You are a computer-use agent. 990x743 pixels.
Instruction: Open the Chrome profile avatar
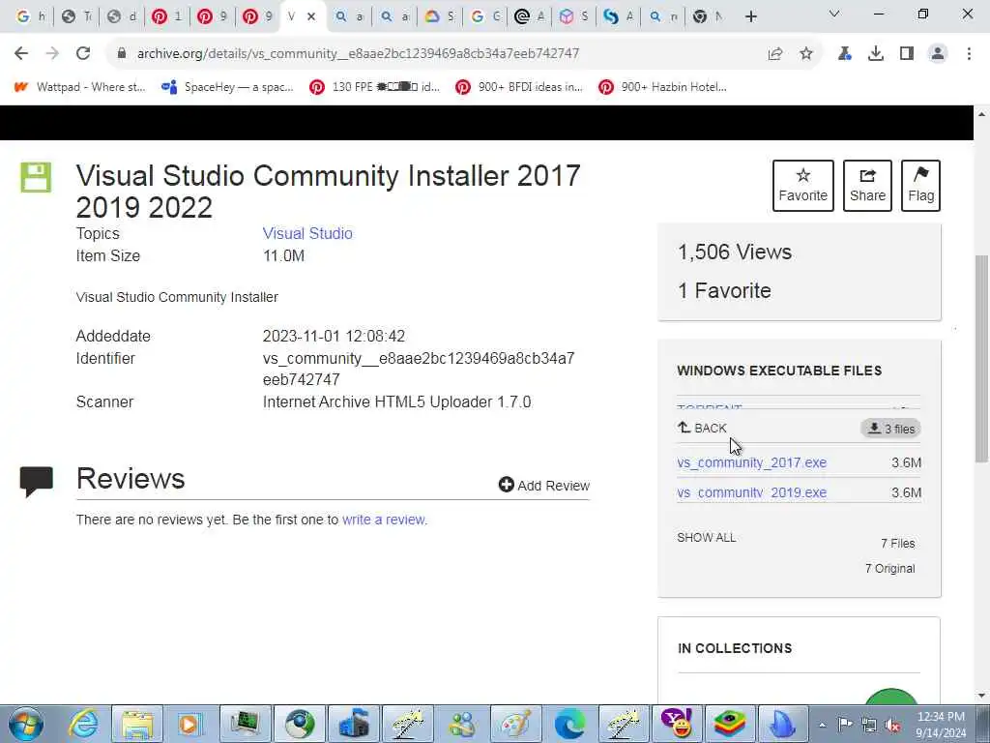[x=938, y=54]
